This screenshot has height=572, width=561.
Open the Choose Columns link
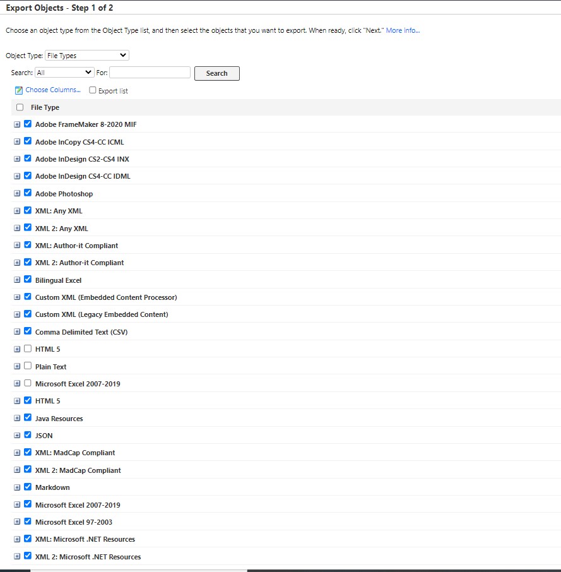(53, 90)
